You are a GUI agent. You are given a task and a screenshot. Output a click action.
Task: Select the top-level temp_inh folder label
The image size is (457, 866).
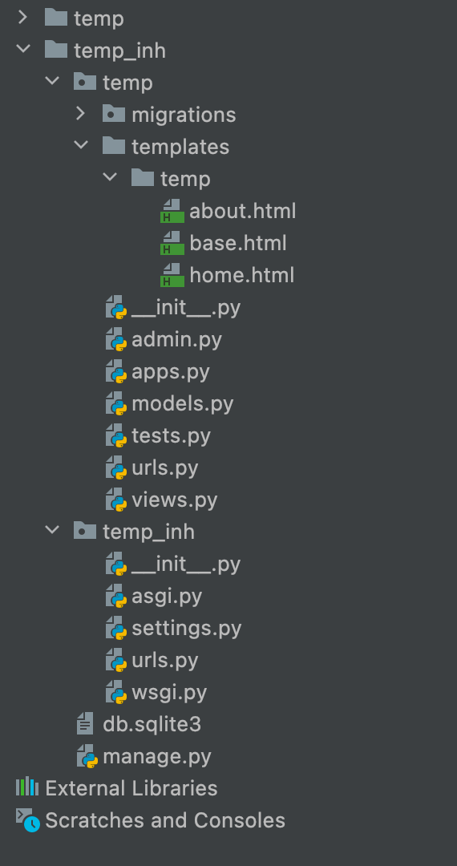click(x=119, y=51)
